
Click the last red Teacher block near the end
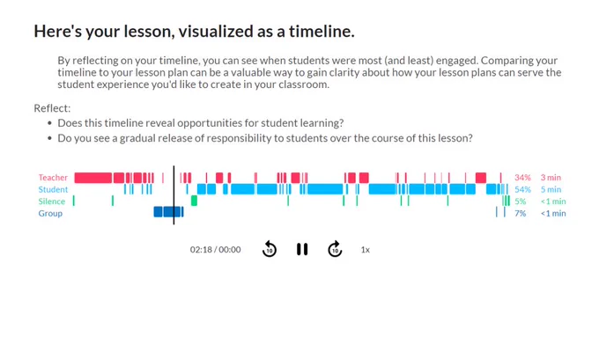(481, 178)
